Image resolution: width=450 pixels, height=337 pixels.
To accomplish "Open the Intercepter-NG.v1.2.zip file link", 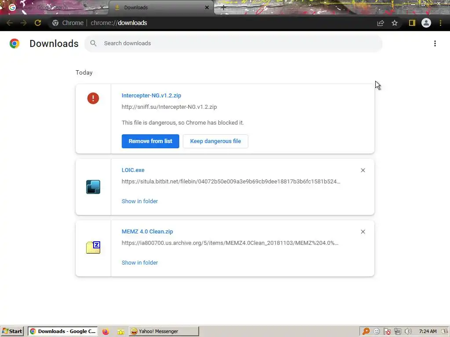I will pyautogui.click(x=151, y=95).
